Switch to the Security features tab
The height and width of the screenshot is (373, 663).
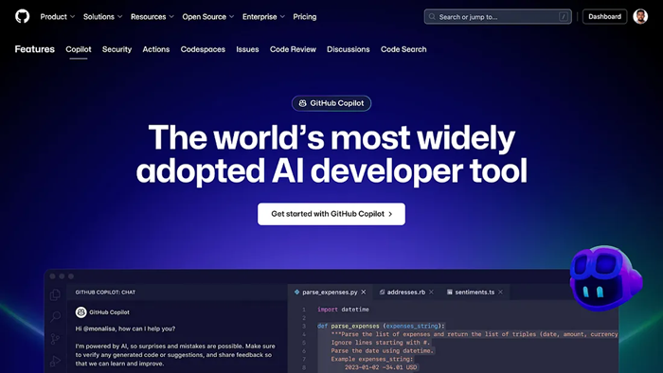click(x=116, y=49)
